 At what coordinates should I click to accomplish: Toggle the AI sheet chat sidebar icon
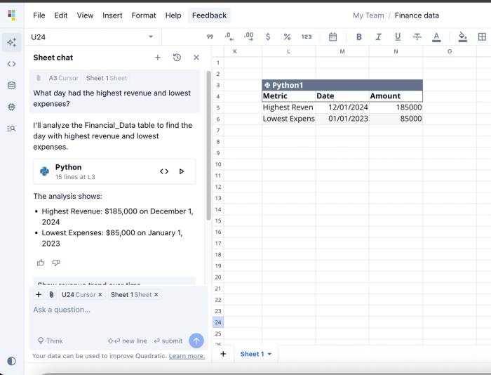click(12, 42)
